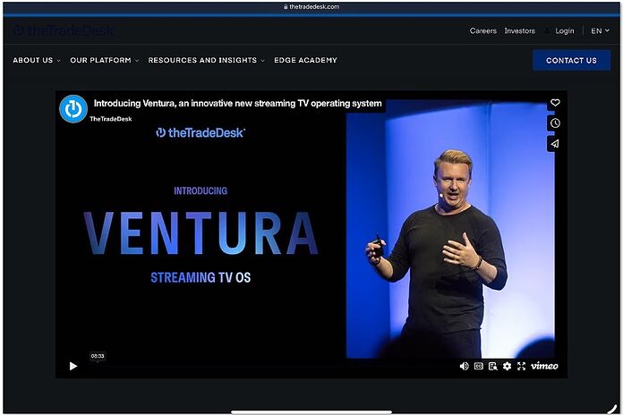Click the thetradedesk.com address bar
623x415 pixels.
coord(311,7)
